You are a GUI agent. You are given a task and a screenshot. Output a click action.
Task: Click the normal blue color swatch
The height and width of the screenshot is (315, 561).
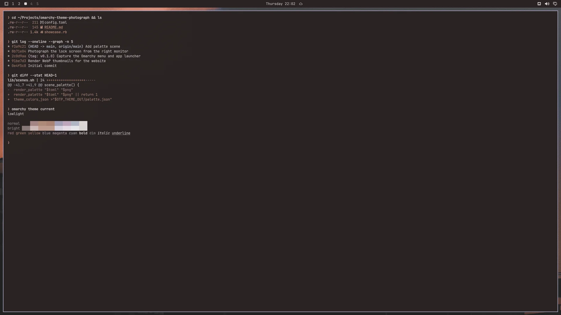click(x=58, y=123)
